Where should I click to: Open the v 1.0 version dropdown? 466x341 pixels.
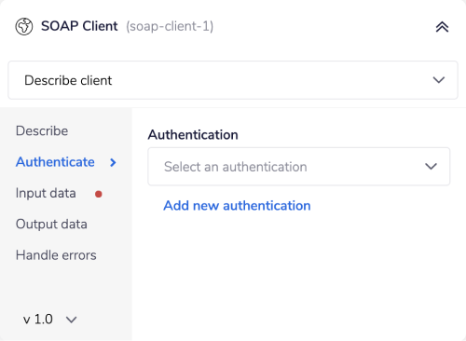pyautogui.click(x=49, y=320)
